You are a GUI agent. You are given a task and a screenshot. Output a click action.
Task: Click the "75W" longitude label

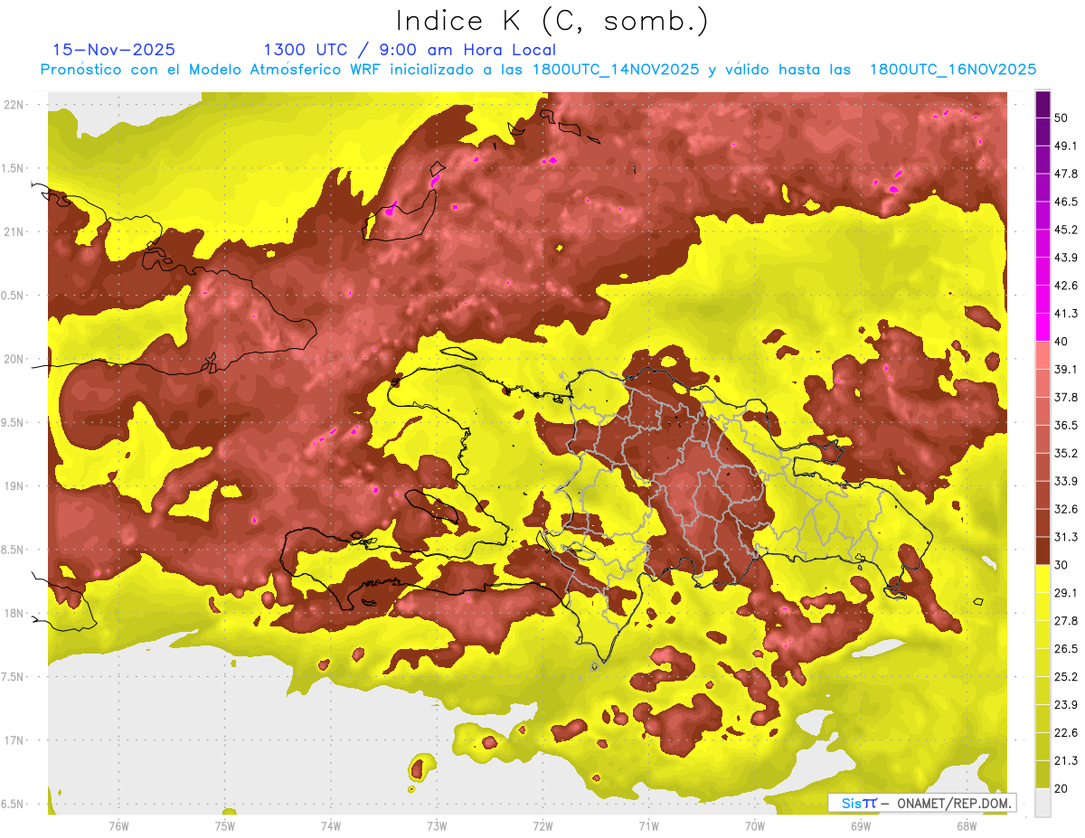(225, 826)
